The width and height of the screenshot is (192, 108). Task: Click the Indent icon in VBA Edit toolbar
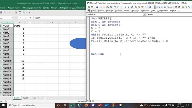pyautogui.click(x=175, y=7)
